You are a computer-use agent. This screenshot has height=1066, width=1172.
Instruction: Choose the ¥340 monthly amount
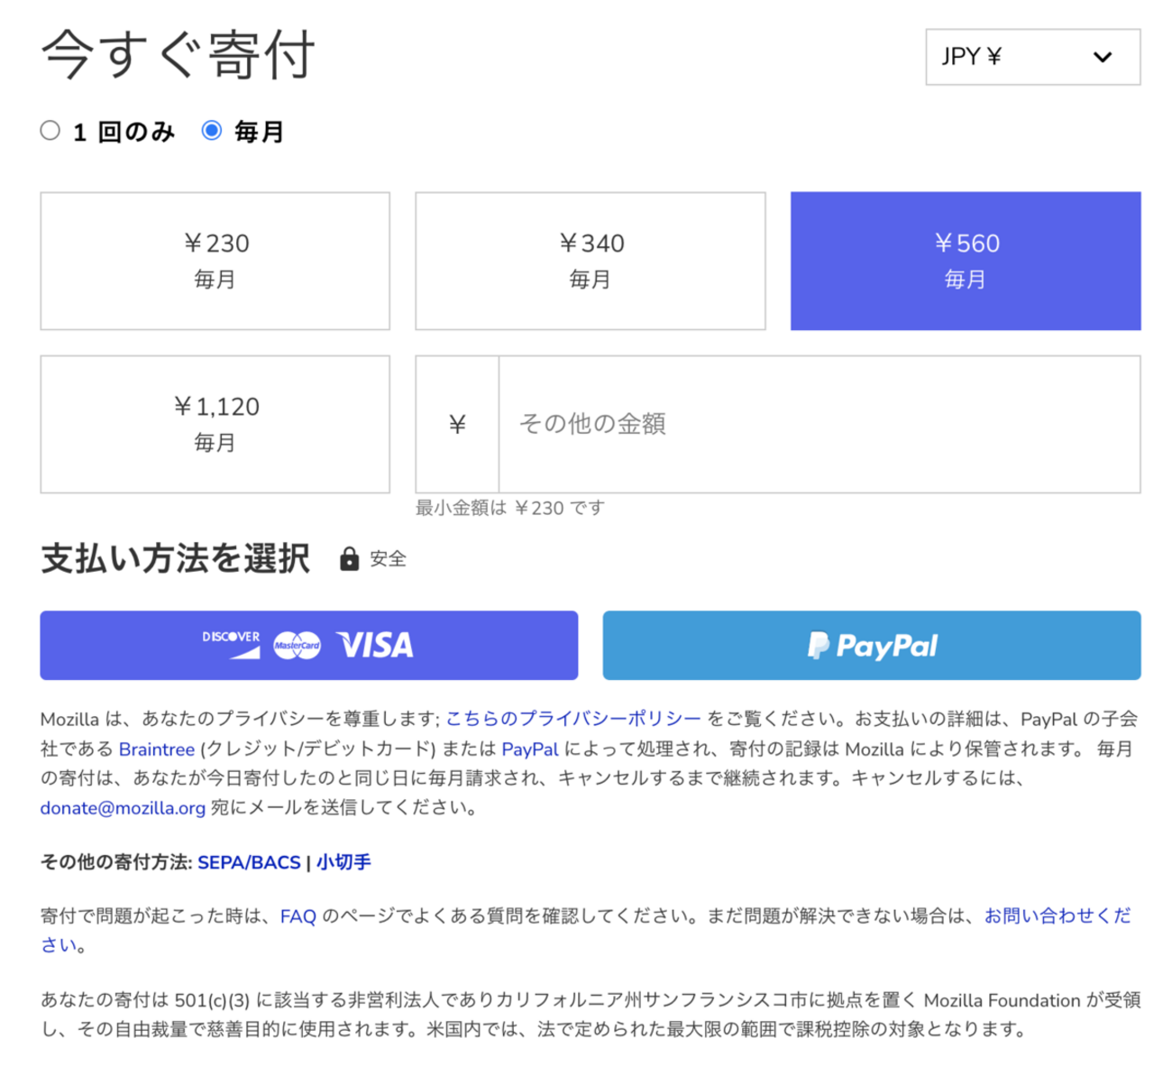tap(591, 261)
